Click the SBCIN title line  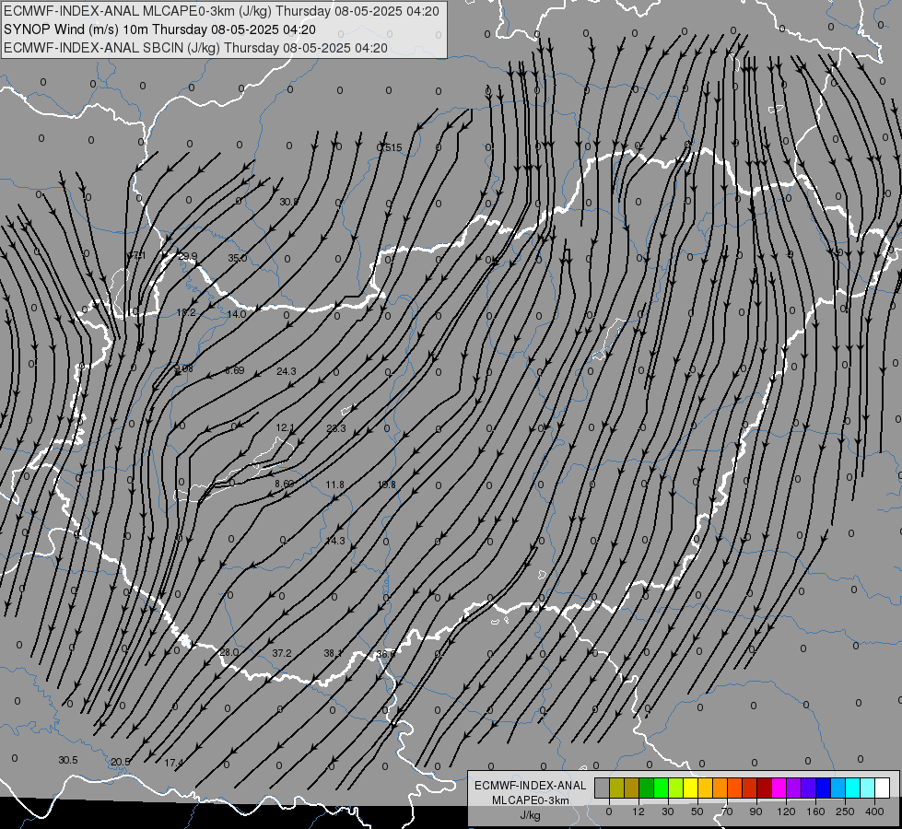tap(195, 48)
